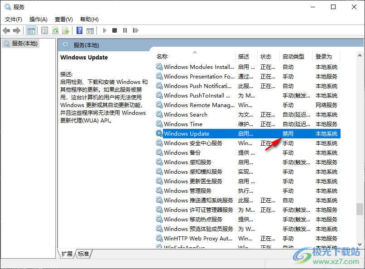Select Windows 推送通知系统服务 row
365x269 pixels.
pos(248,201)
